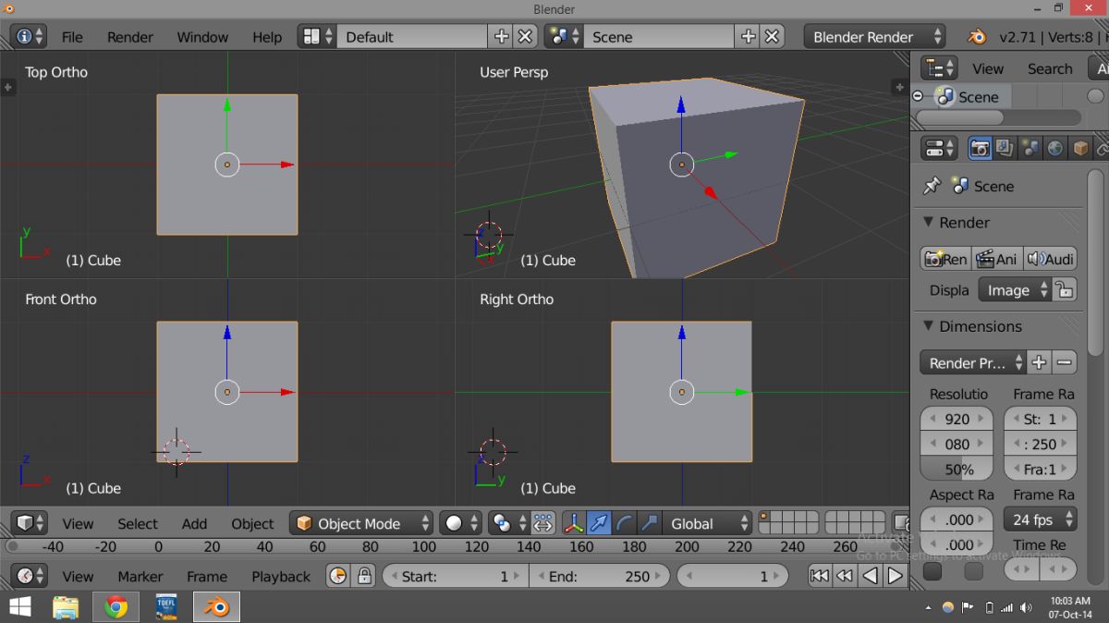Screen dimensions: 1109x623
Task: Click the 50% resolution percentage slider
Action: [957, 469]
